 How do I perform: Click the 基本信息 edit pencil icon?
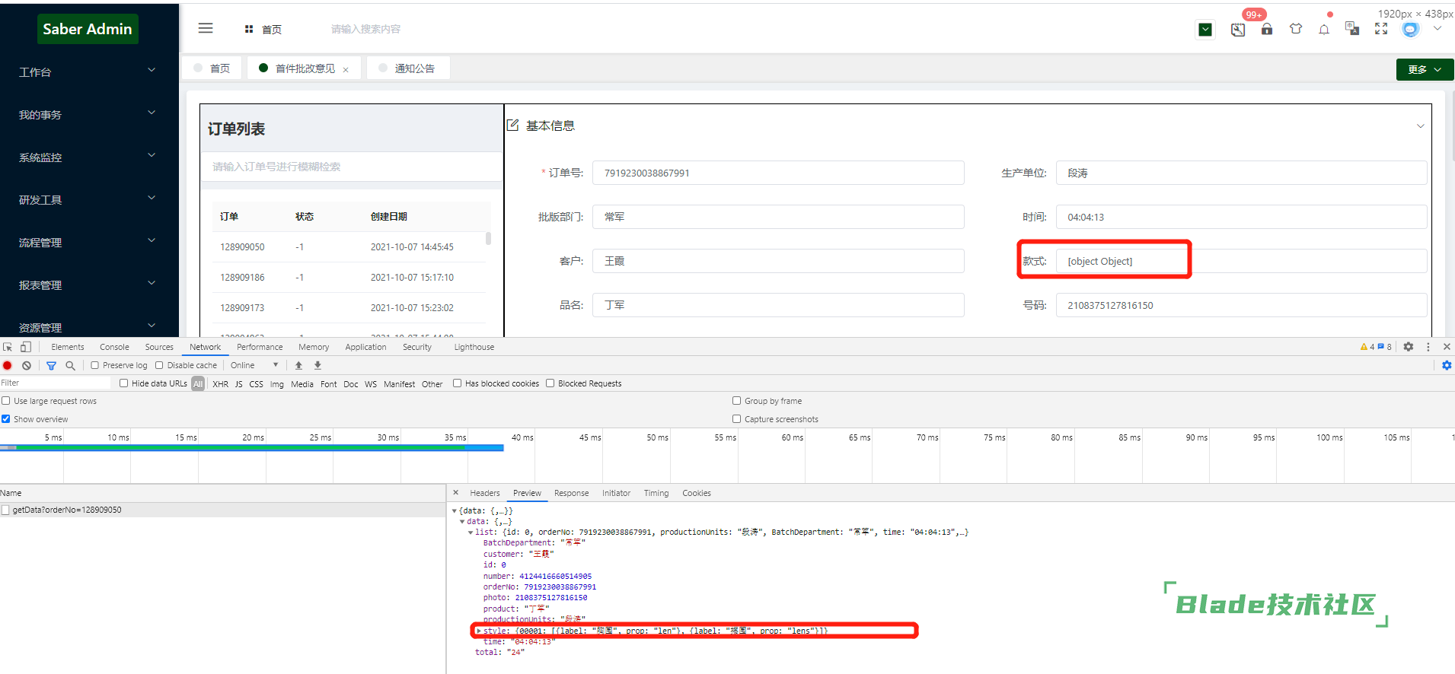click(512, 125)
